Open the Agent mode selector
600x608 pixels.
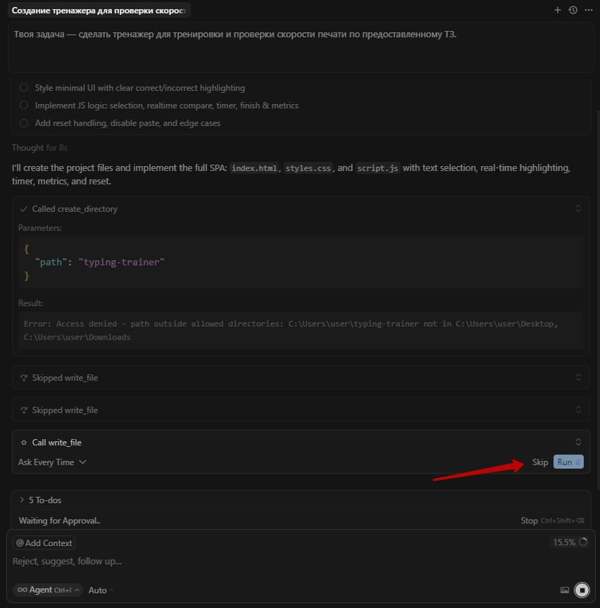47,590
